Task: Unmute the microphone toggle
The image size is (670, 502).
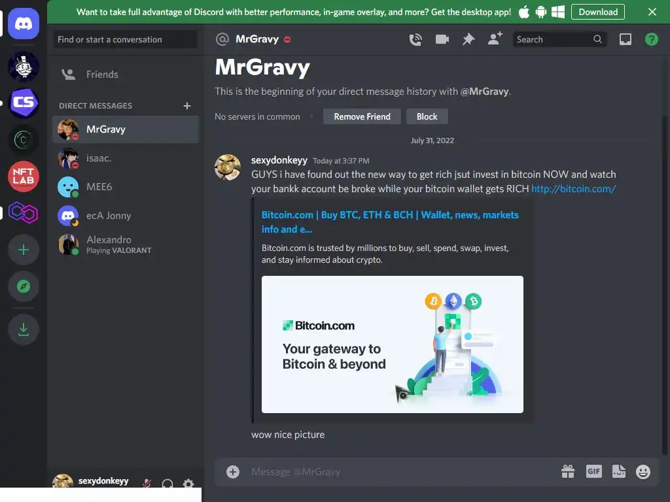Action: [x=147, y=483]
